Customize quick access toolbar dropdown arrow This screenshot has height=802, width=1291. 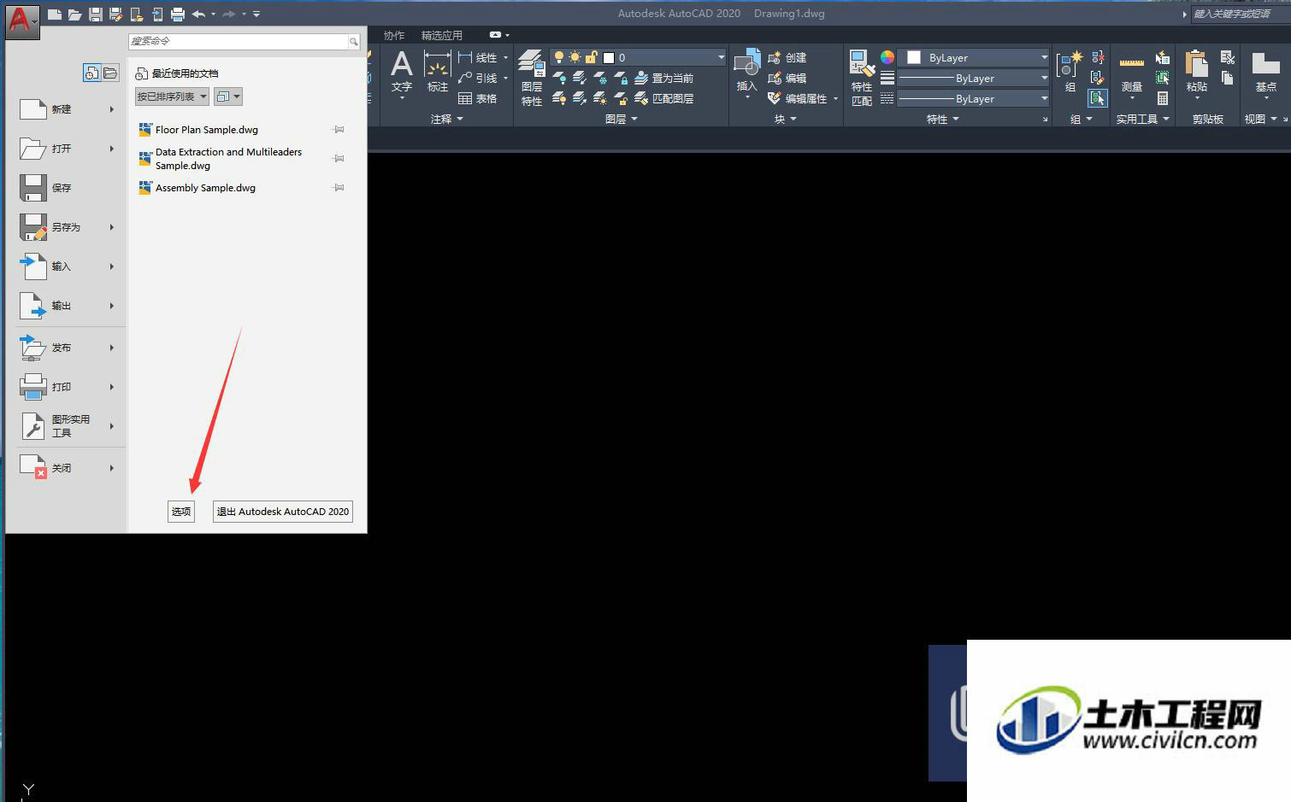[x=256, y=14]
